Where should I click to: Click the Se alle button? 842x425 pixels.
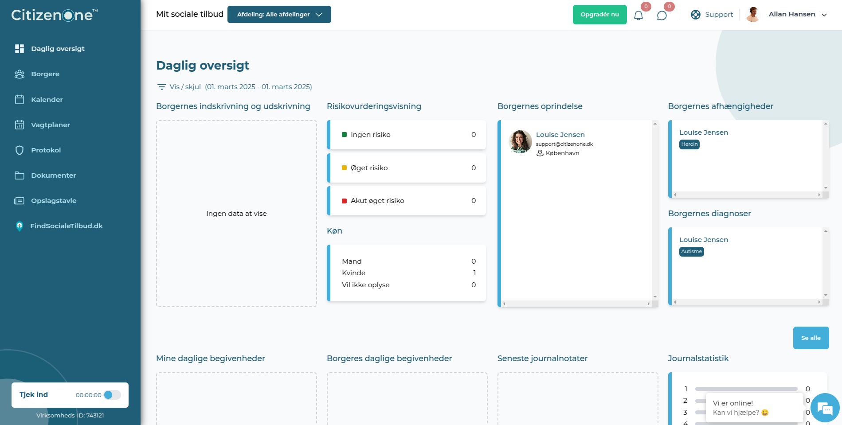[x=811, y=338]
